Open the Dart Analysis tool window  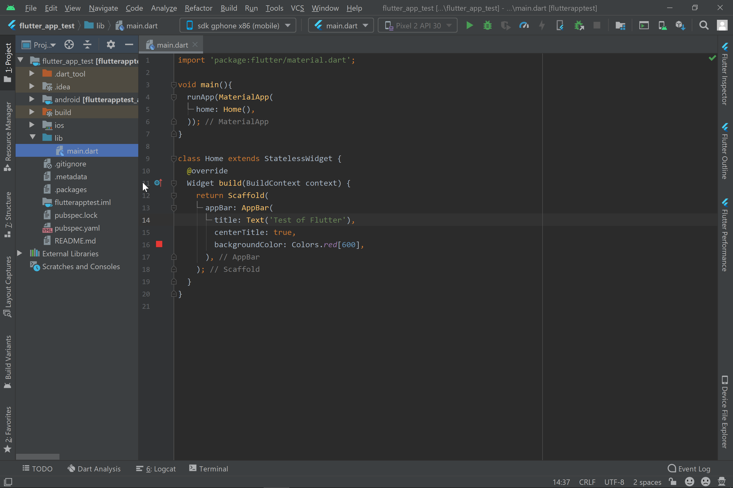click(94, 468)
